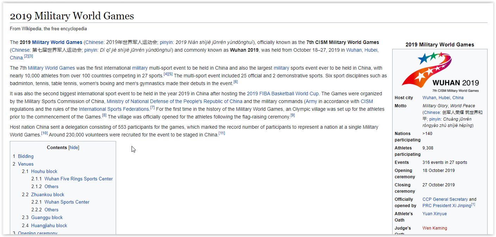496x237 pixels.
Task: Click the motto text 'Military Glory, World Peace'
Action: pyautogui.click(x=449, y=106)
